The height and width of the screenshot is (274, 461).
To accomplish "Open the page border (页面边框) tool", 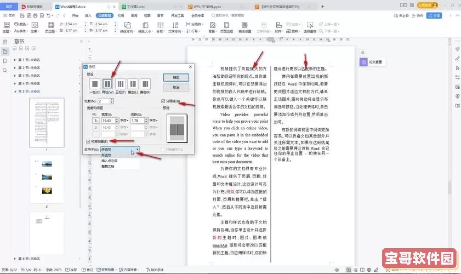I will point(226,27).
